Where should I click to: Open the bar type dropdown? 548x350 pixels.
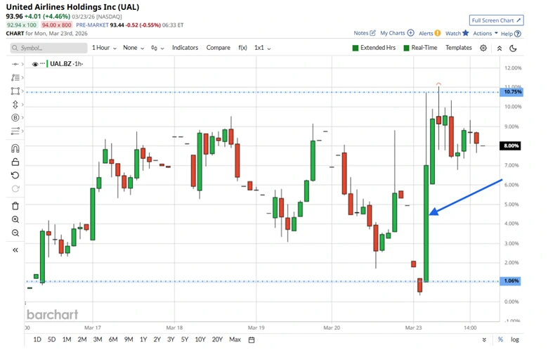pyautogui.click(x=157, y=48)
